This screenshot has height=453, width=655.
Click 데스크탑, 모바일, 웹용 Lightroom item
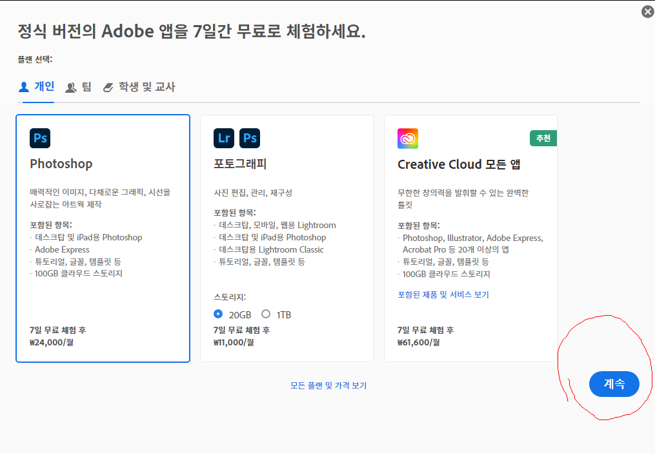(277, 226)
